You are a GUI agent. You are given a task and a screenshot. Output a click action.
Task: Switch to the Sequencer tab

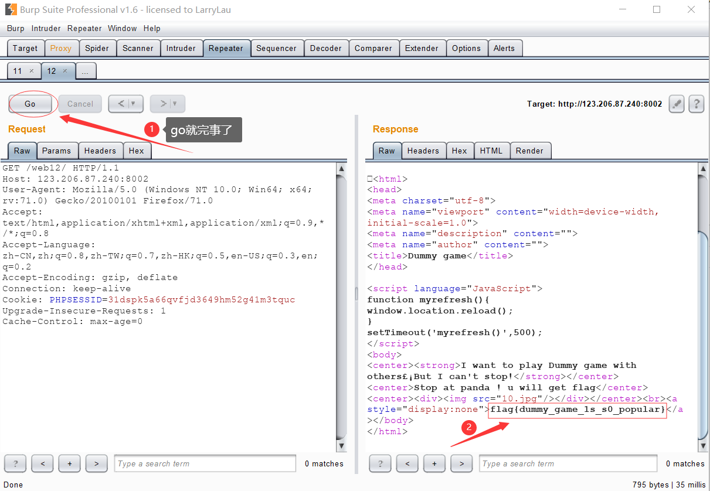pyautogui.click(x=276, y=48)
